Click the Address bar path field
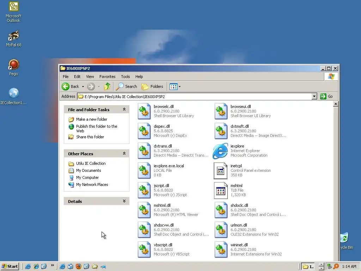This screenshot has height=271, width=361. [x=195, y=96]
